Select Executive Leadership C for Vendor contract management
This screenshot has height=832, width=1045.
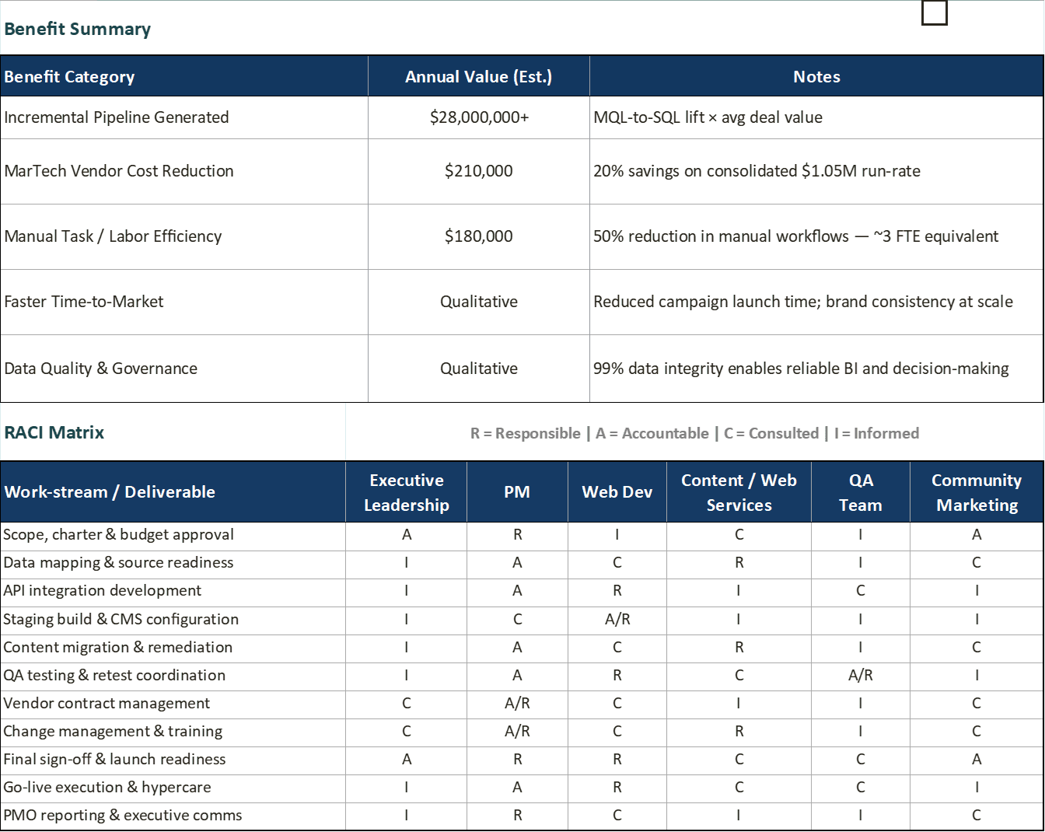(x=406, y=704)
